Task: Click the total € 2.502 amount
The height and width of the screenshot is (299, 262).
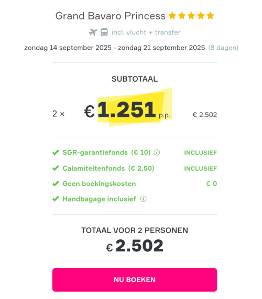Action: pos(135,246)
